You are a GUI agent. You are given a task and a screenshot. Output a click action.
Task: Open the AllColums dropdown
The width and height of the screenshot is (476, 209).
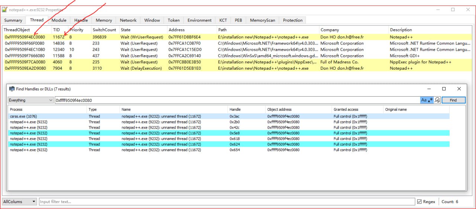click(x=19, y=202)
